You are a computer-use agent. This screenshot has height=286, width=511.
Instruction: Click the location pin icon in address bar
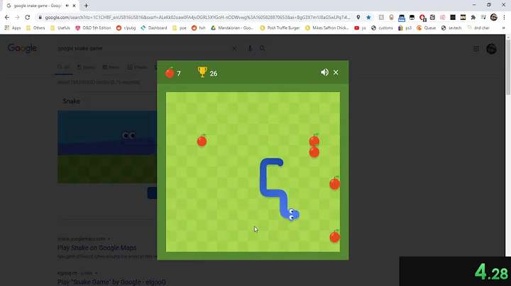(x=358, y=17)
